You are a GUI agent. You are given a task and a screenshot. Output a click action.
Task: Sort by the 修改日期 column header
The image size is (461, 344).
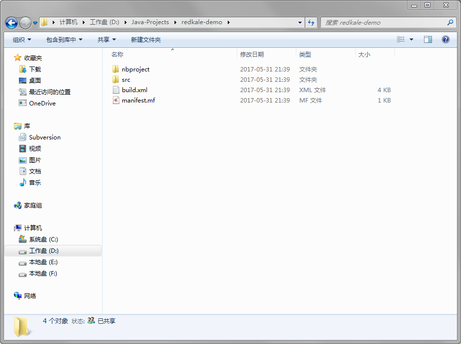[x=251, y=55]
